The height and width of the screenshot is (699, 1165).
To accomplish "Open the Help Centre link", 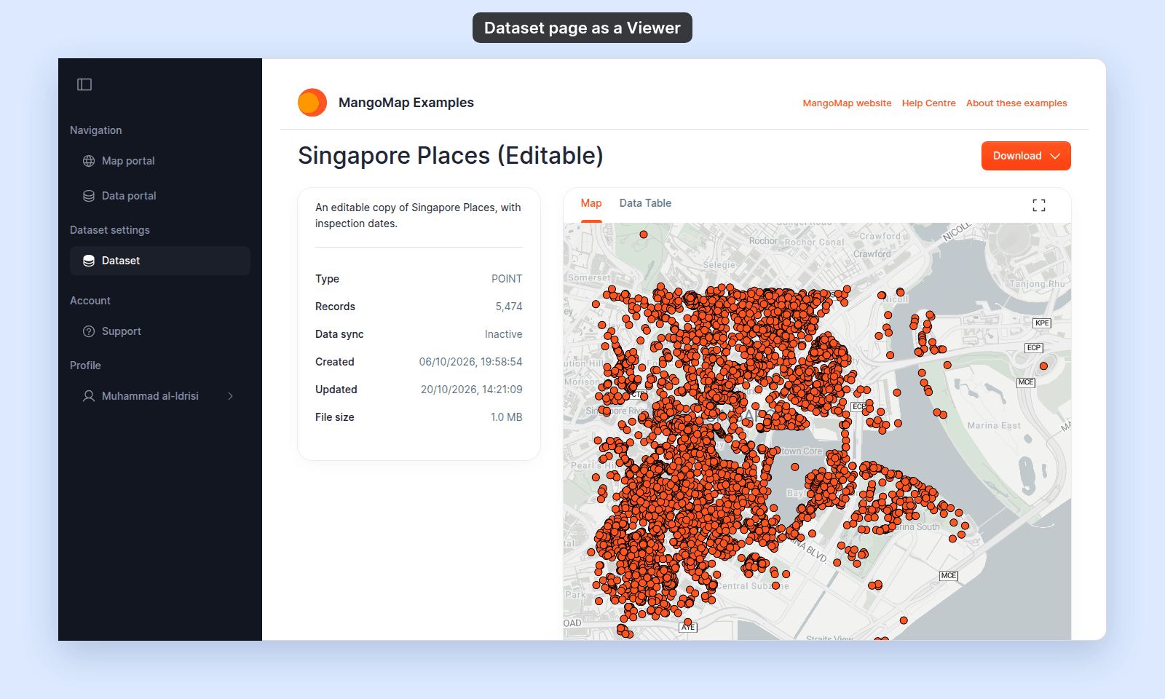I will pyautogui.click(x=928, y=103).
